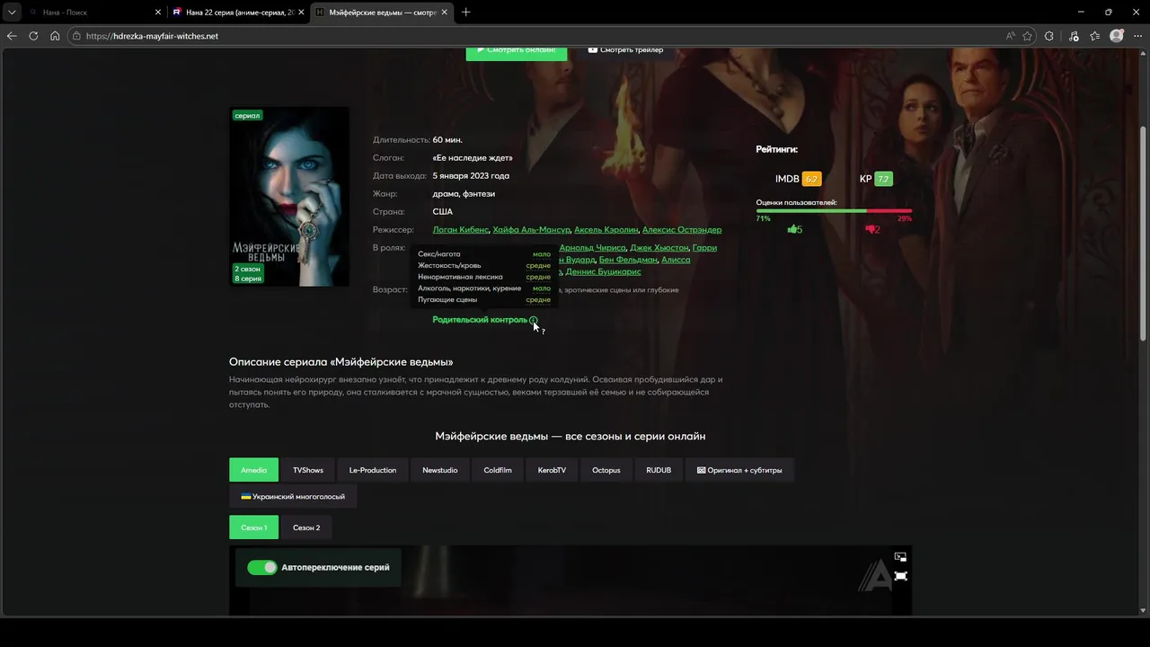Click the site info lock icon

tap(77, 36)
